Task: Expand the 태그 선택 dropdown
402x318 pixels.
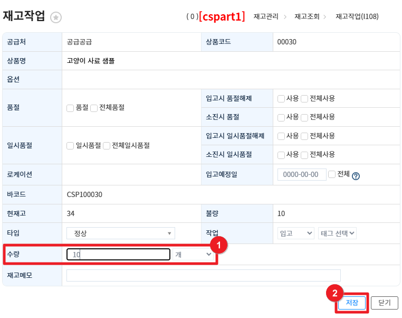Action: tap(337, 233)
